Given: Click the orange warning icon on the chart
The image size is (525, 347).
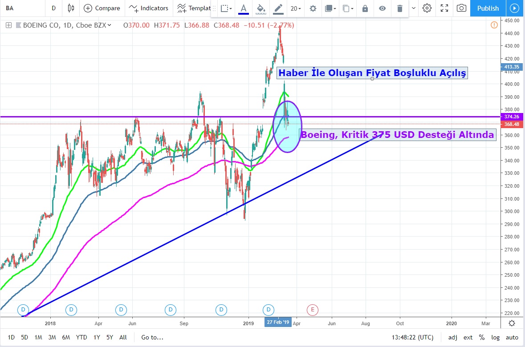Looking at the screenshot, I should pos(494,25).
